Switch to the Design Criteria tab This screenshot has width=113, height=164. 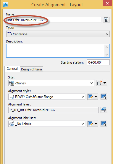31,69
